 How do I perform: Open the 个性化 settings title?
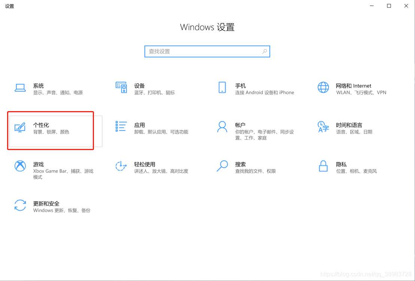(41, 125)
